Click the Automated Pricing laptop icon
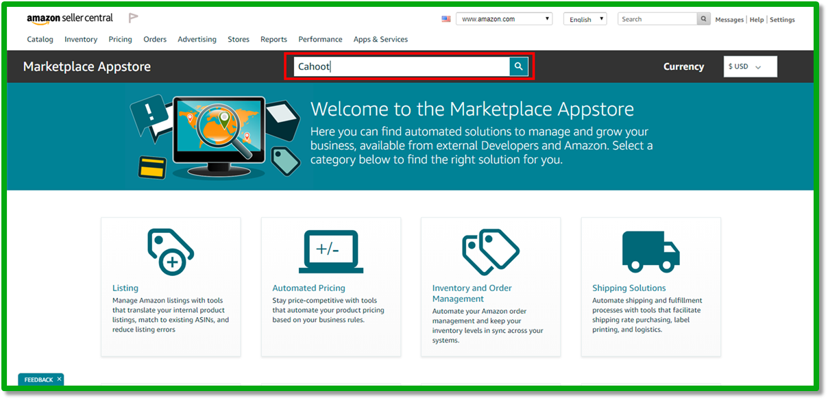The width and height of the screenshot is (828, 400). (331, 251)
